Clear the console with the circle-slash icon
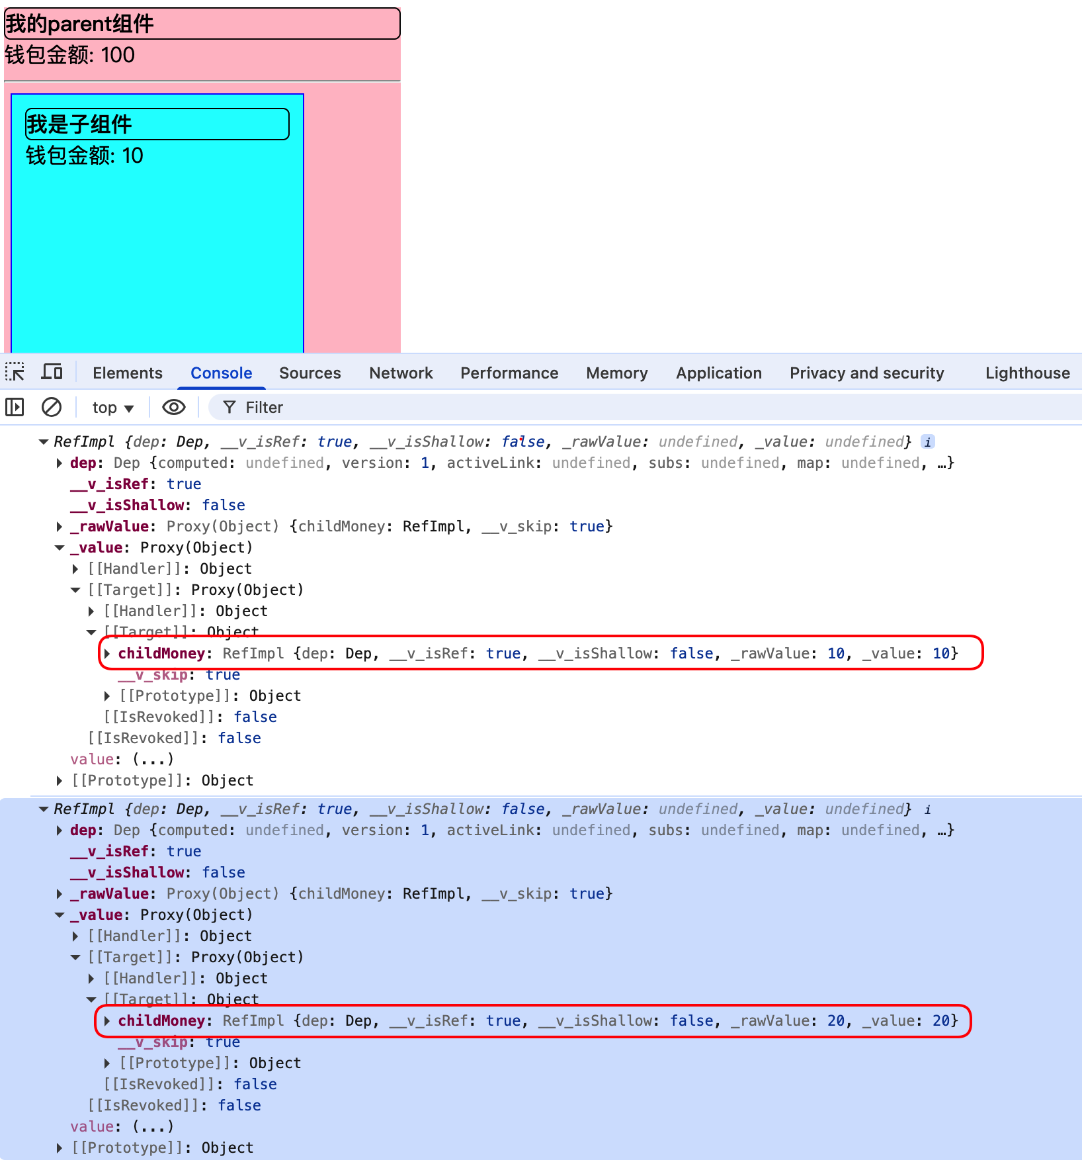The width and height of the screenshot is (1082, 1170). (52, 407)
